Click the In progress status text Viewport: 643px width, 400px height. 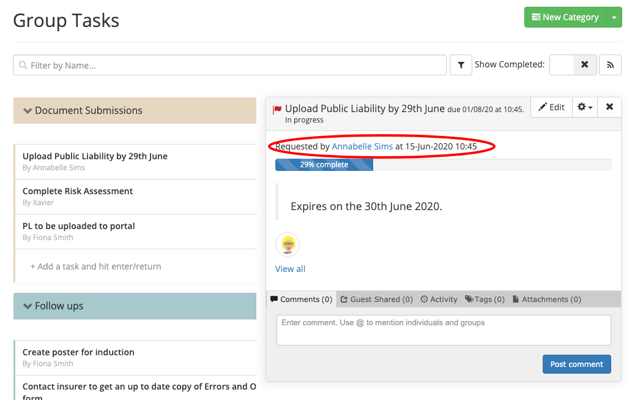pos(304,120)
